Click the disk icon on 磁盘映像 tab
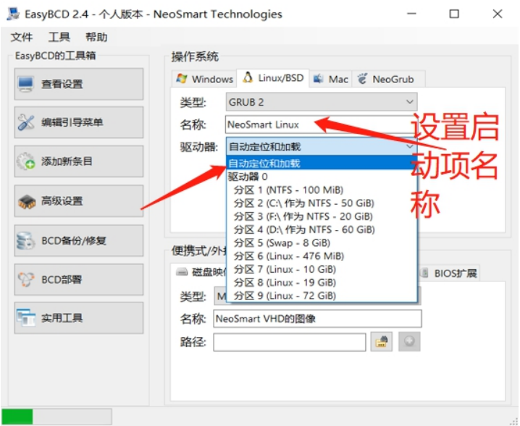The height and width of the screenshot is (426, 520). (x=182, y=272)
